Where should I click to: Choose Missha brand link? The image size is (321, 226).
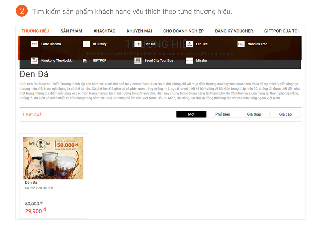click(x=201, y=60)
